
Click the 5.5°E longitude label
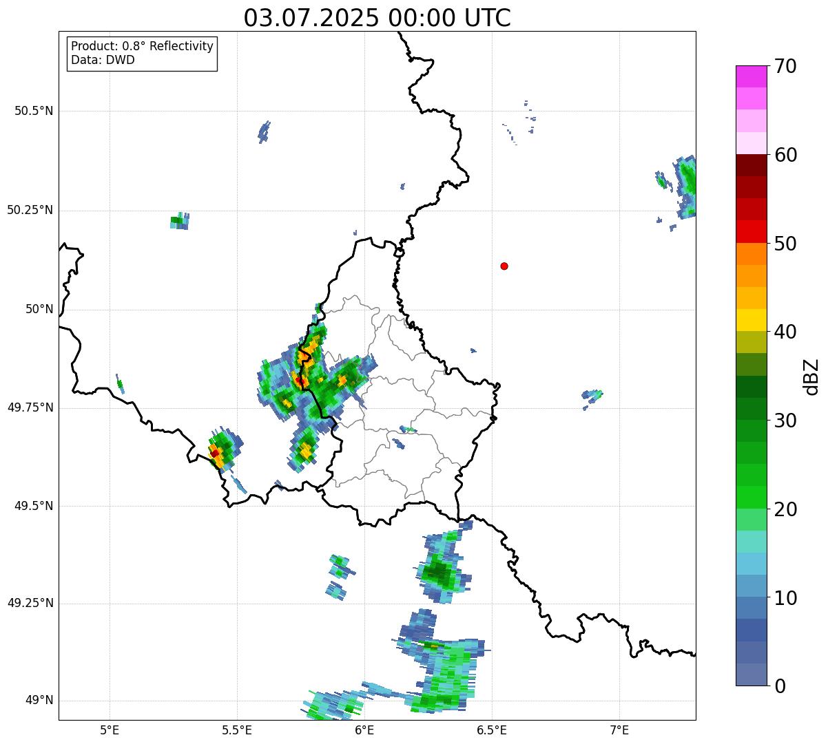pos(237,730)
